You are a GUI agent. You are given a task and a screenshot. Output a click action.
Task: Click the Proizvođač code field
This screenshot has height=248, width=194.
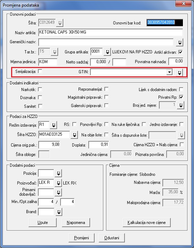(46, 183)
